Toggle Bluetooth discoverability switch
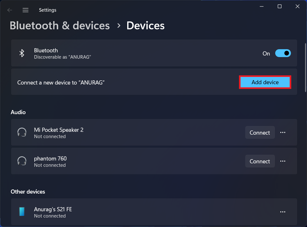 [283, 53]
